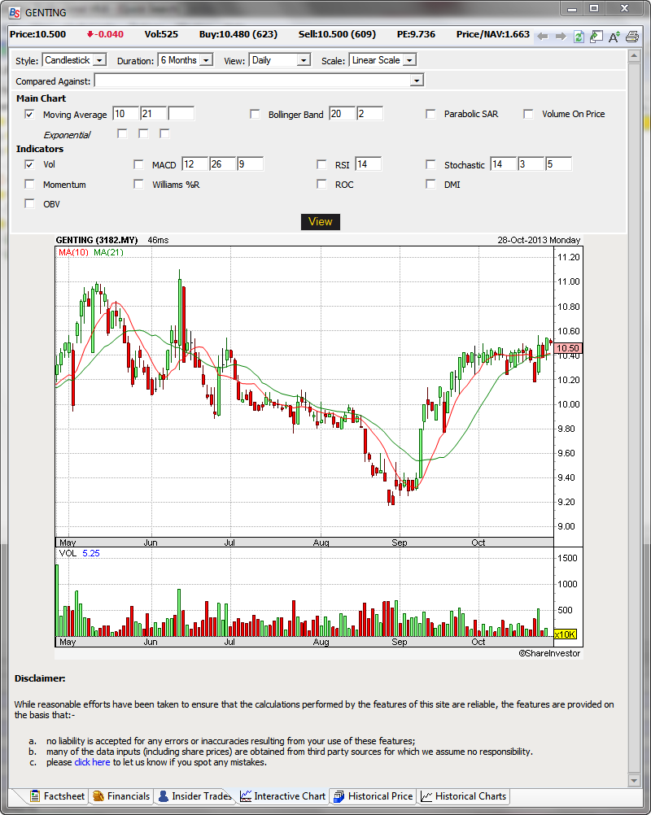Click the scrollbar down arrow
The height and width of the screenshot is (815, 651).
[x=634, y=780]
